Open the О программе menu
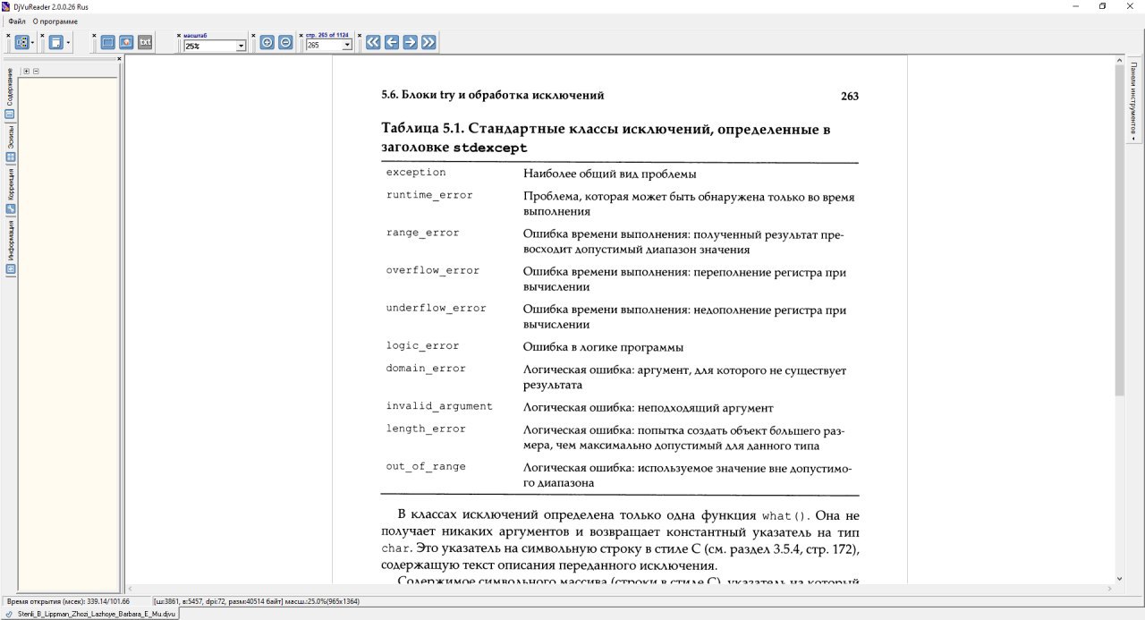The width and height of the screenshot is (1145, 620). (55, 21)
